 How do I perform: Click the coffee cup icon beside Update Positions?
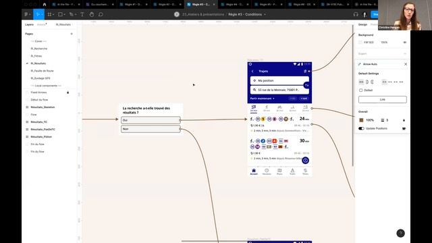(404, 129)
